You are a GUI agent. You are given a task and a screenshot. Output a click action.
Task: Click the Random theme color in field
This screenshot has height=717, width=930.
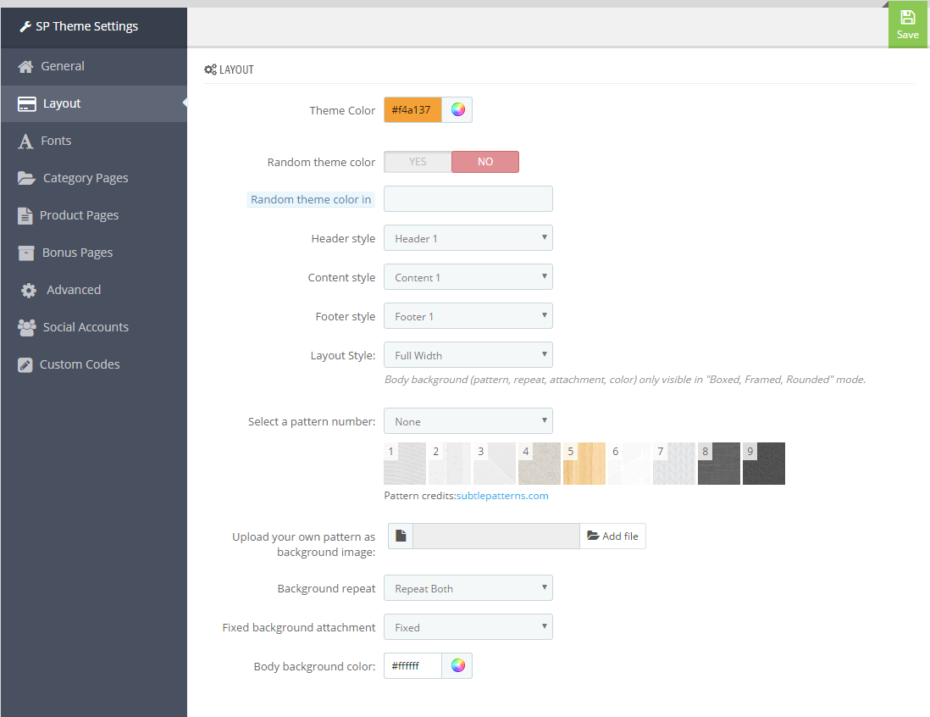[x=468, y=199]
